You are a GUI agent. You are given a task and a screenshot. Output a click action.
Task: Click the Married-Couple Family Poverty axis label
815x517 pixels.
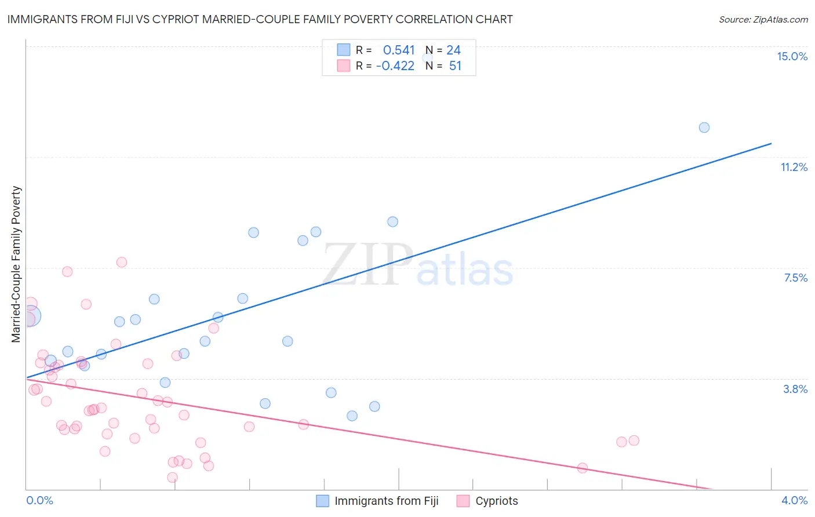[16, 264]
